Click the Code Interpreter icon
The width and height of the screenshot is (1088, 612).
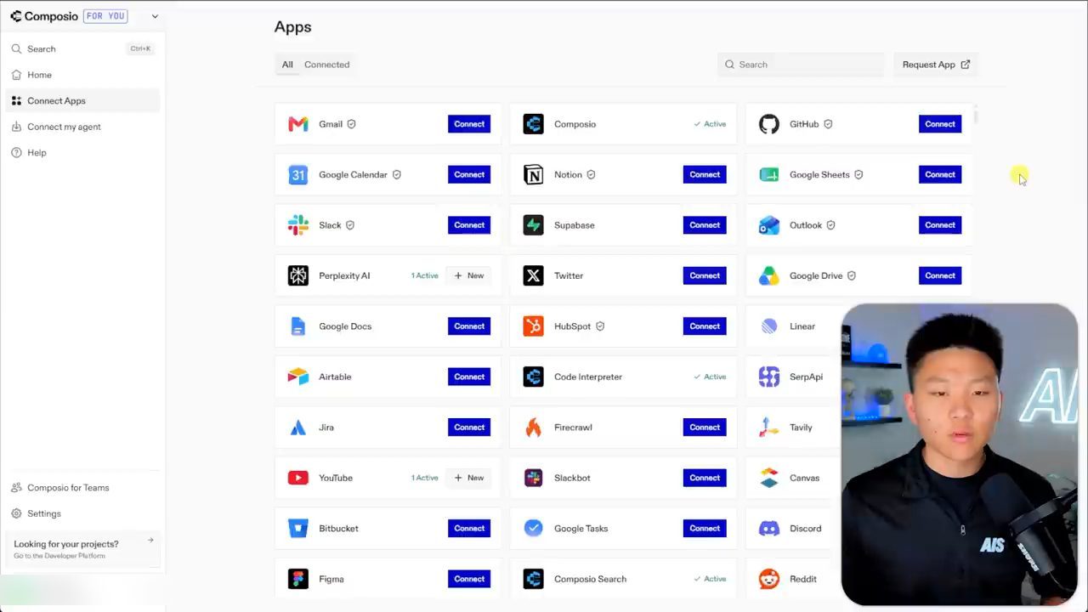click(x=533, y=377)
